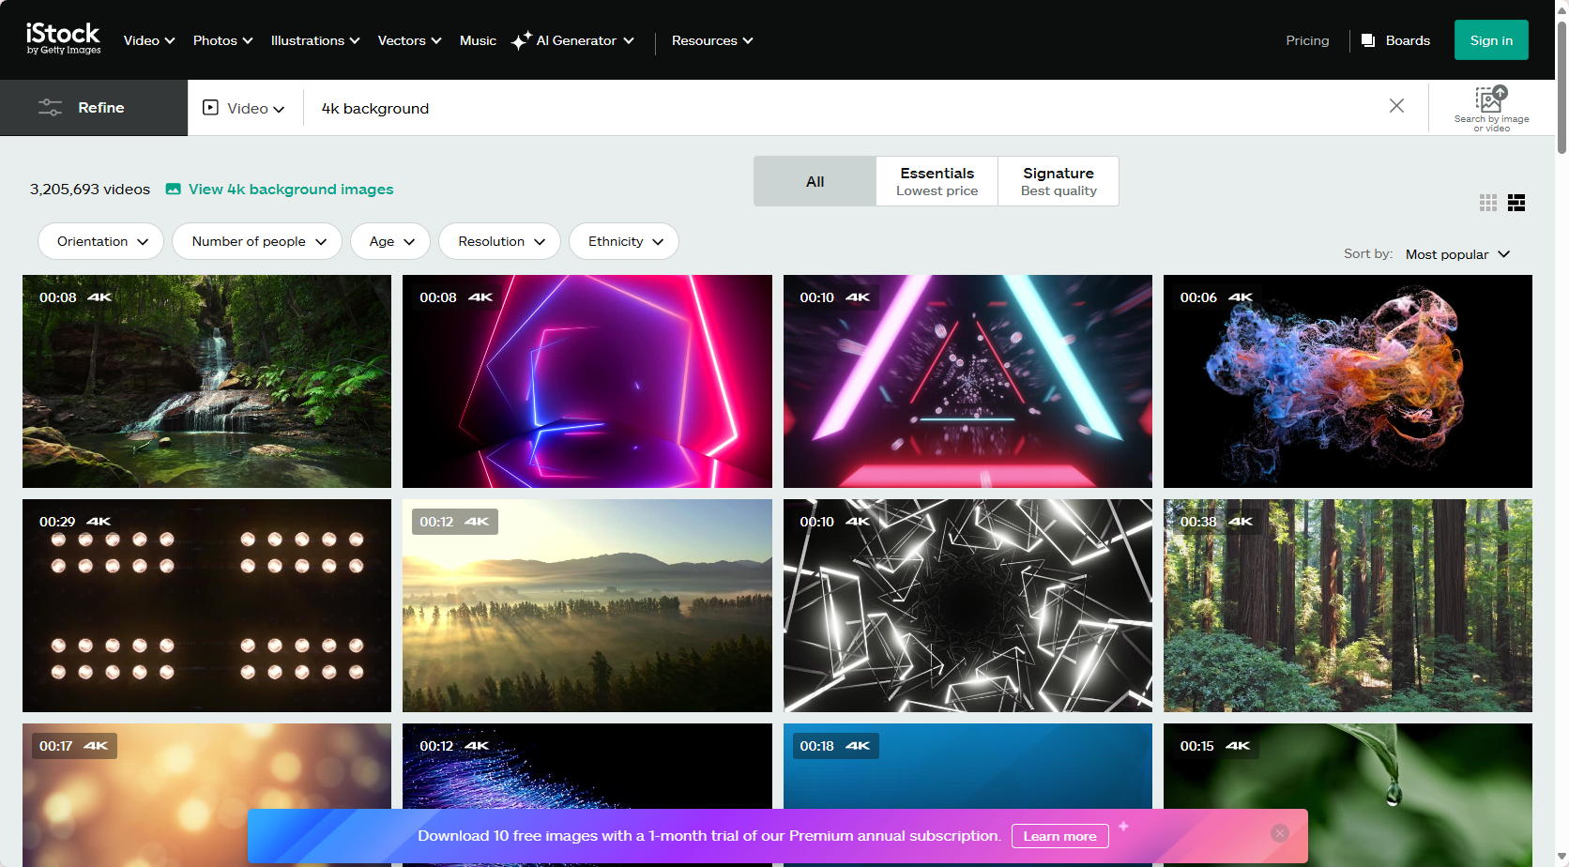Expand the Vectors navigation menu
The width and height of the screenshot is (1569, 867).
click(409, 40)
